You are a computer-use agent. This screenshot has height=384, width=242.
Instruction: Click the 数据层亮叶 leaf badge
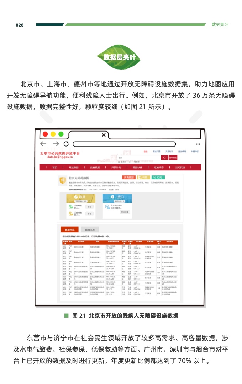tap(119, 57)
